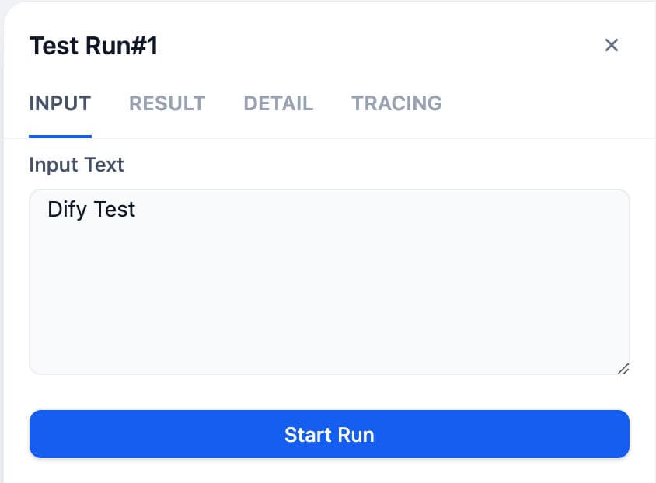Image resolution: width=656 pixels, height=483 pixels.
Task: Click the empty area of the textarea
Action: [329, 303]
